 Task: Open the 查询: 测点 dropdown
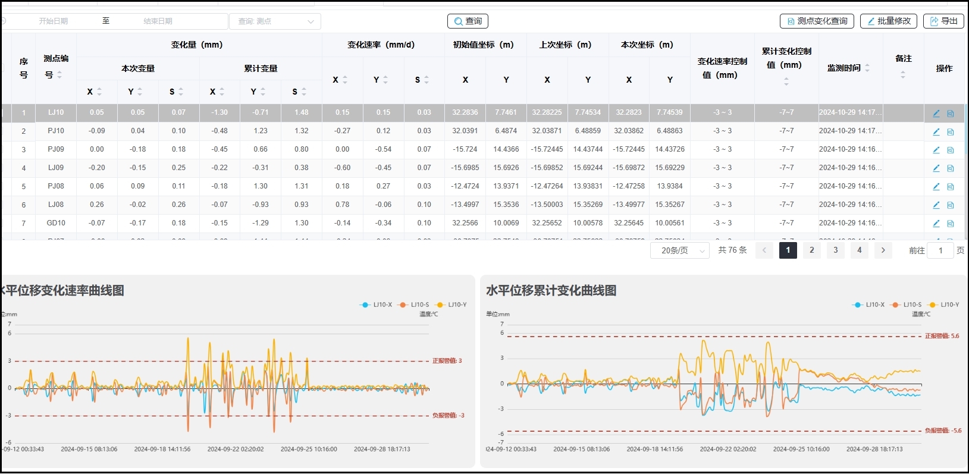tap(275, 21)
